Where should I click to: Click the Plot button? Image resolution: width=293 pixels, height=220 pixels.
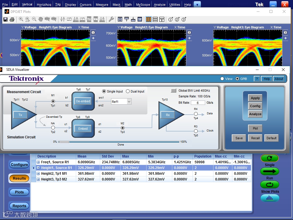[x=255, y=128]
